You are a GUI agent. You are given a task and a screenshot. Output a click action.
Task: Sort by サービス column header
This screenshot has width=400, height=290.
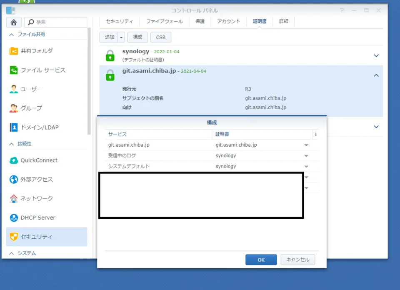click(158, 135)
